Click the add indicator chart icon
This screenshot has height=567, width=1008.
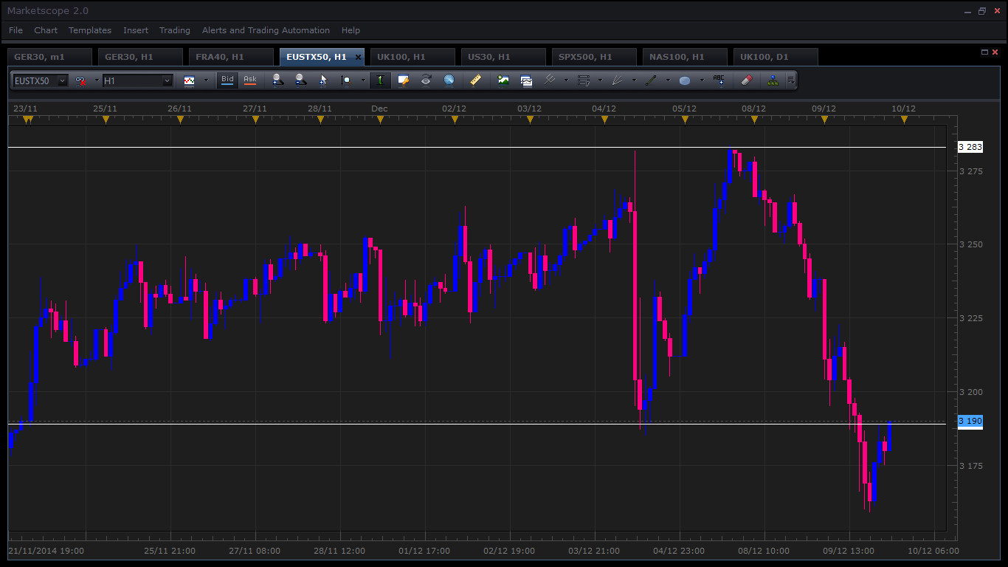[x=503, y=80]
